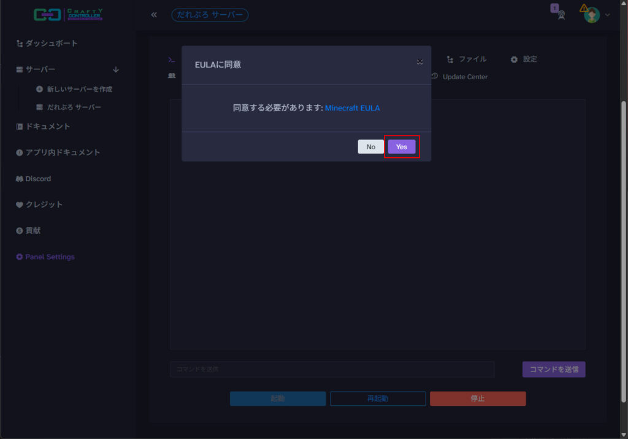Open the announcements broadcast icon
The width and height of the screenshot is (628, 439).
(x=561, y=15)
